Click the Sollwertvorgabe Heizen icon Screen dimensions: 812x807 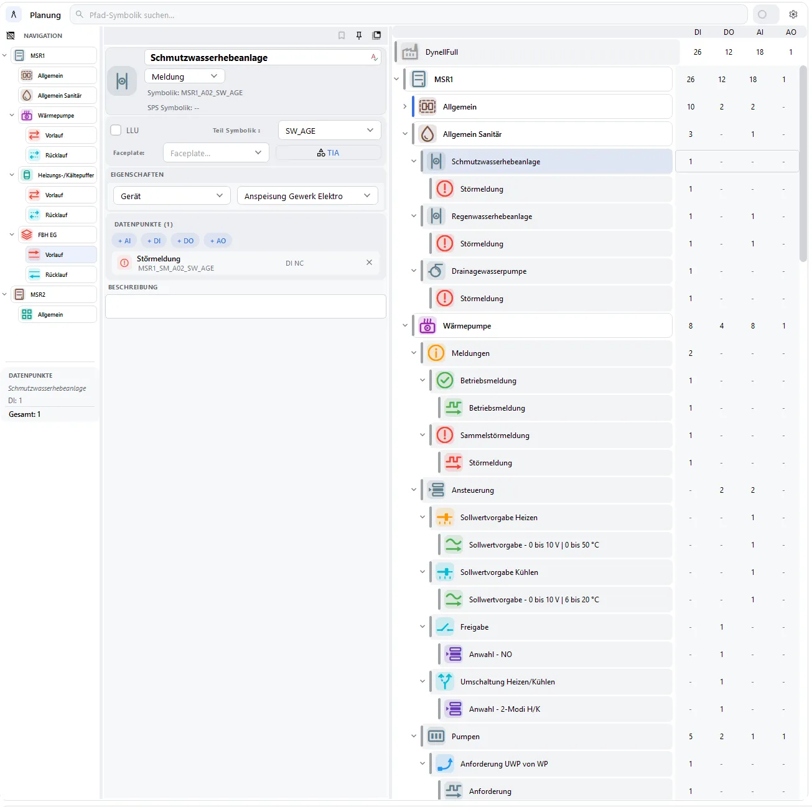(x=445, y=517)
